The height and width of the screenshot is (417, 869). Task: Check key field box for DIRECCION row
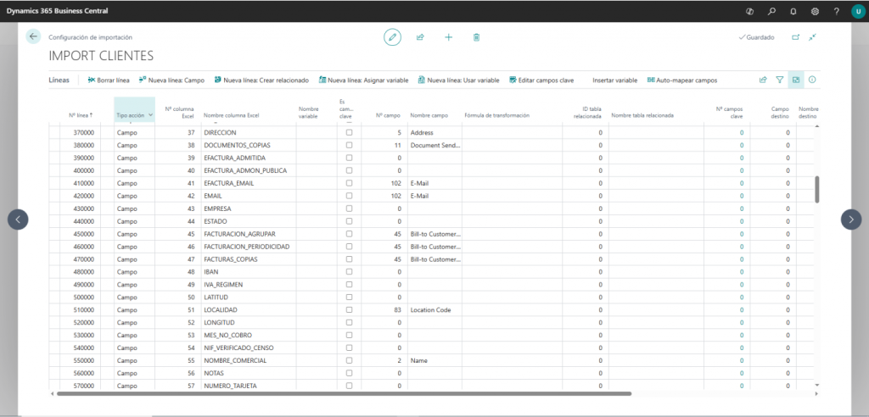tap(349, 132)
